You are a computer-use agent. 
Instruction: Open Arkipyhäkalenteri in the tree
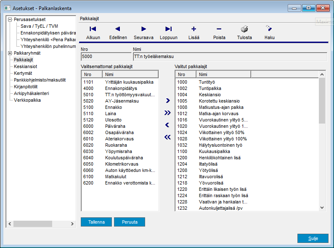32,93
